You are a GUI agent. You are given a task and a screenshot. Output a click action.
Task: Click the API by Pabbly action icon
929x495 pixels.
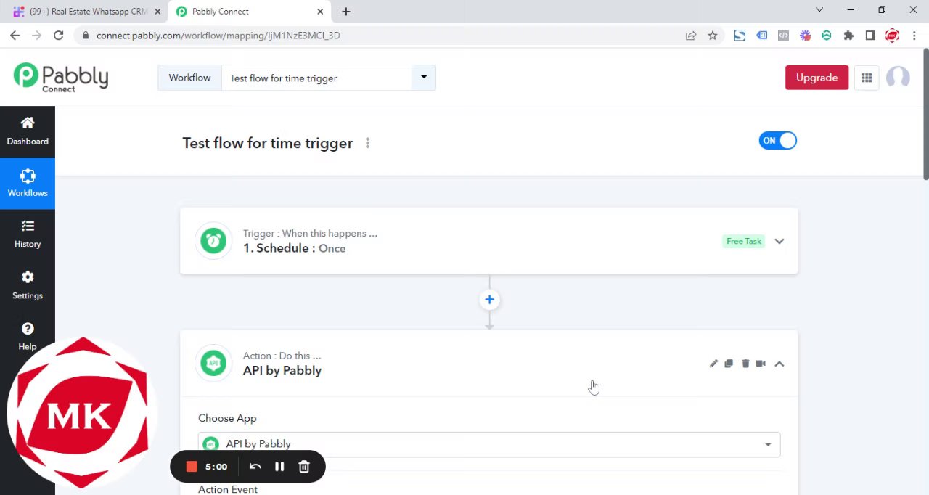213,363
